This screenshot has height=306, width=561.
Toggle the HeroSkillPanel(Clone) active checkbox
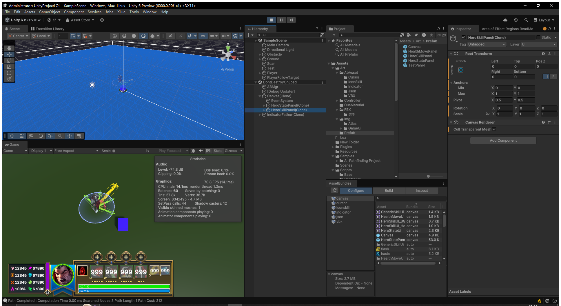point(464,37)
